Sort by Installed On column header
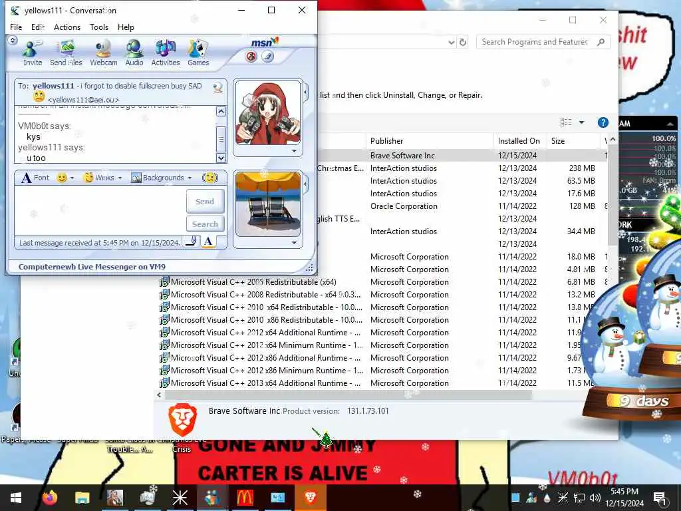The image size is (681, 511). coord(519,141)
